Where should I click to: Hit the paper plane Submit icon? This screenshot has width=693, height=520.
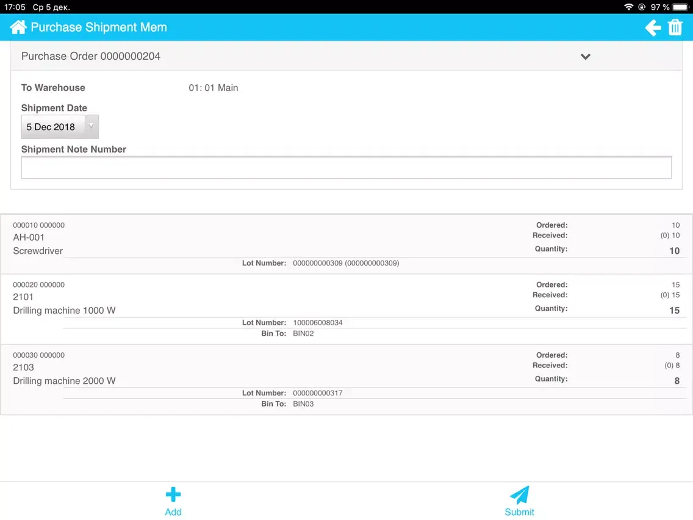(x=519, y=495)
